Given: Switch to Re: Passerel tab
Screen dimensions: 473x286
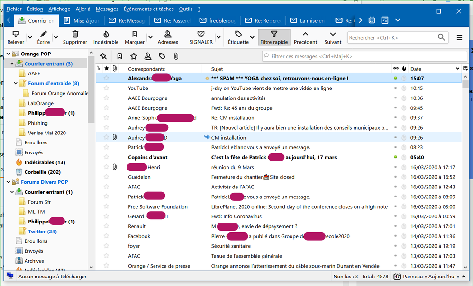Looking at the screenshot, I should (173, 20).
